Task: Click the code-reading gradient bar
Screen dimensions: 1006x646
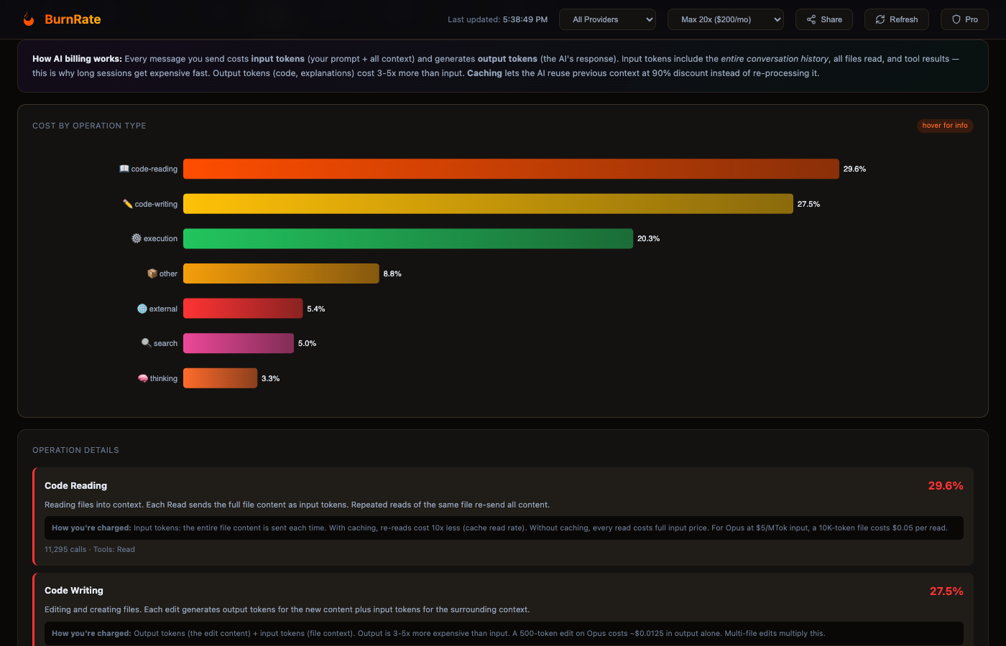Action: click(510, 168)
